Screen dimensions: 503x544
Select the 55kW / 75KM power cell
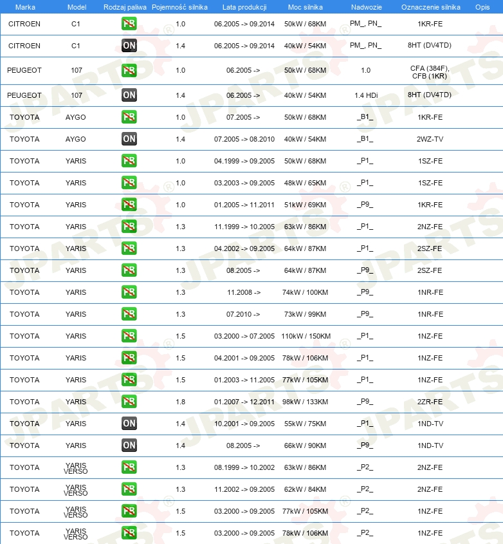tap(305, 423)
